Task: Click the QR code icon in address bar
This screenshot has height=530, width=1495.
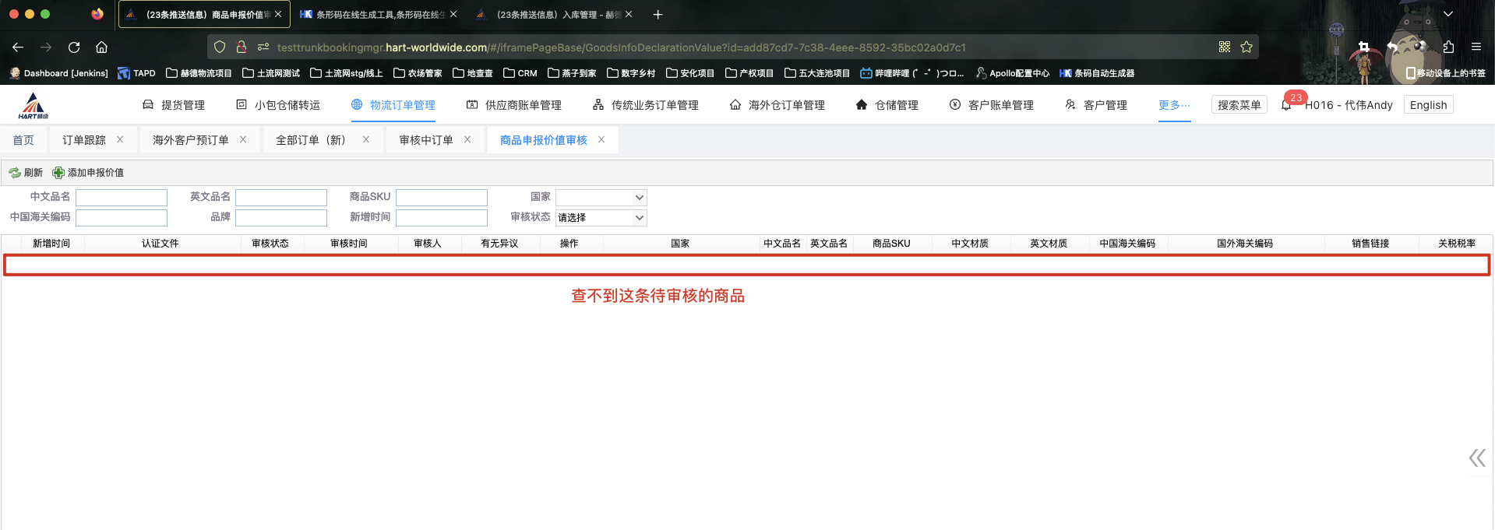Action: coord(1225,47)
